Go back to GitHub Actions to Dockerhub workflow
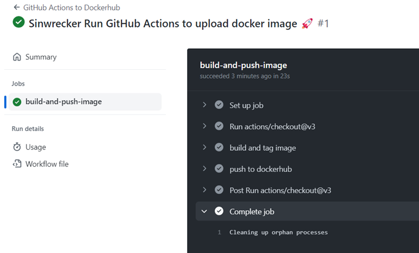 72,8
